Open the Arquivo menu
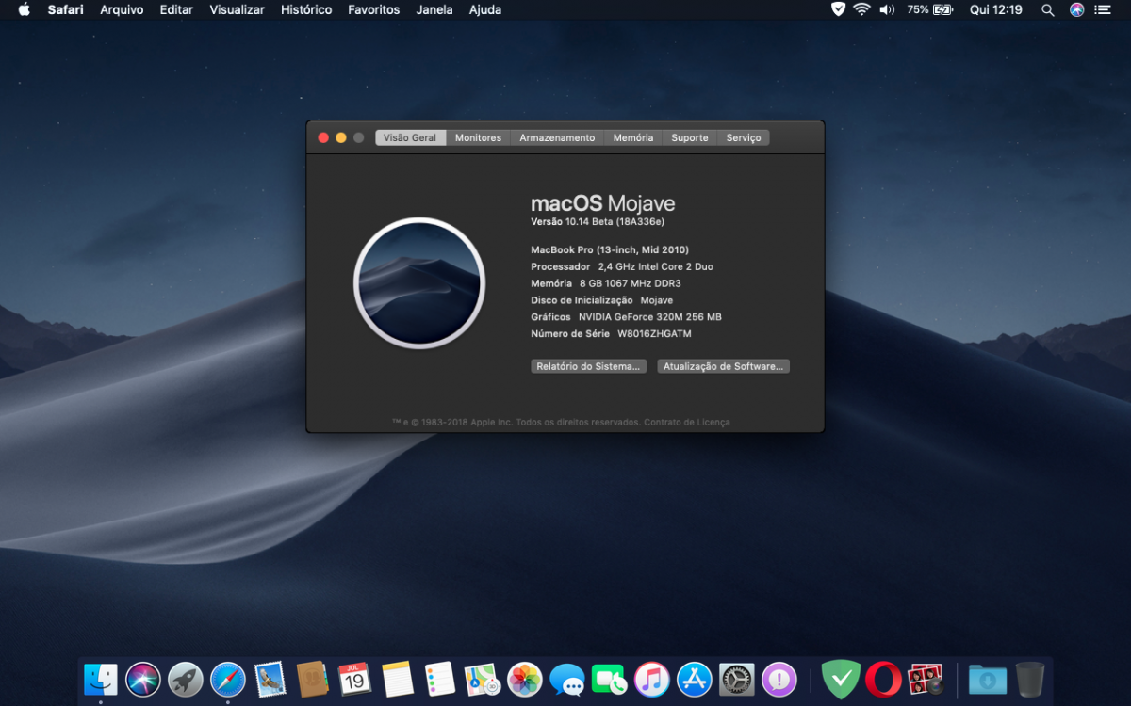 coord(122,9)
